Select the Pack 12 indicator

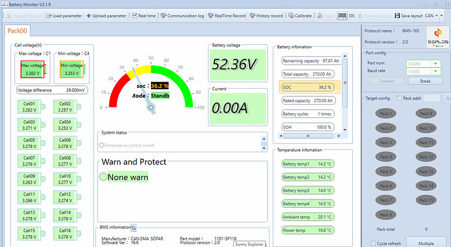pos(426,157)
